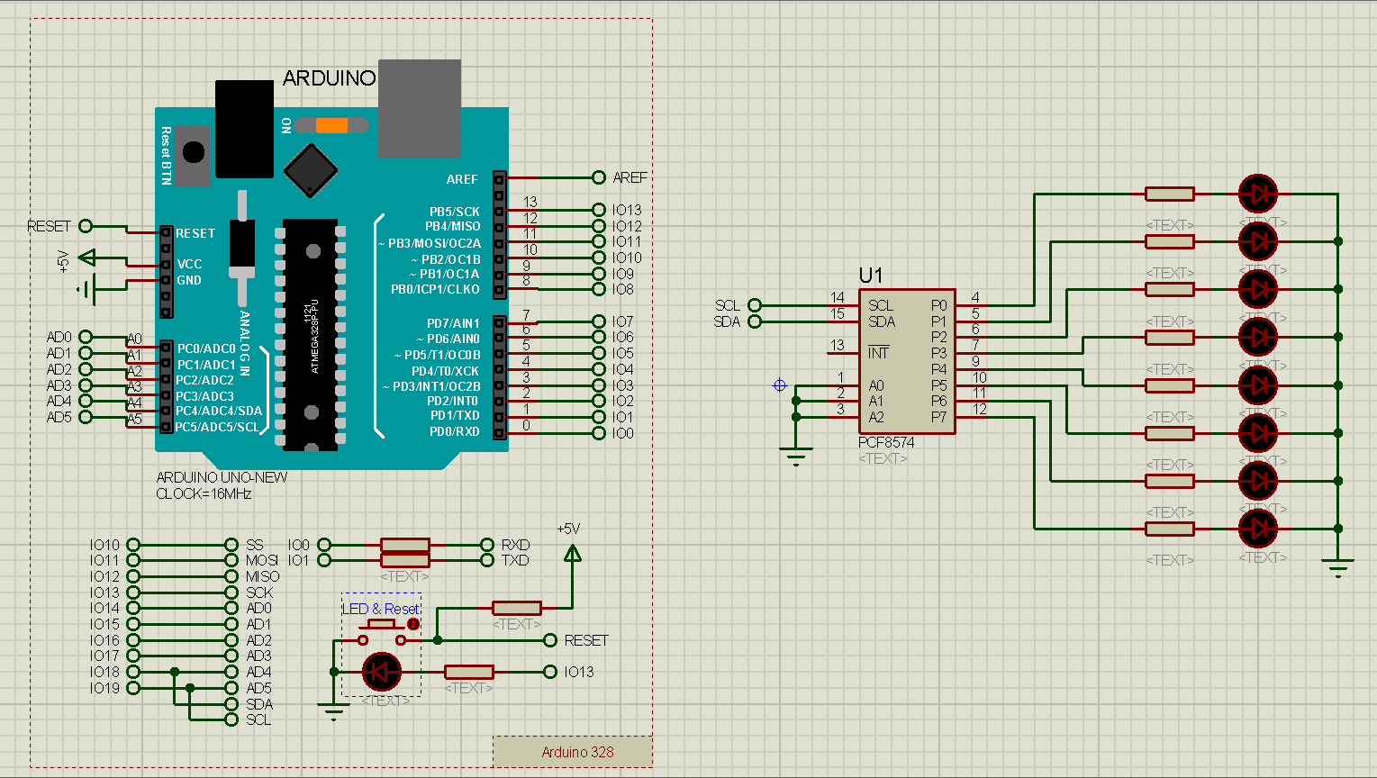Click the ATMEGA328P-PU microcontroller chip
The image size is (1377, 778).
(x=311, y=333)
